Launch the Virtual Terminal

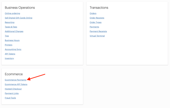pyautogui.click(x=97, y=36)
